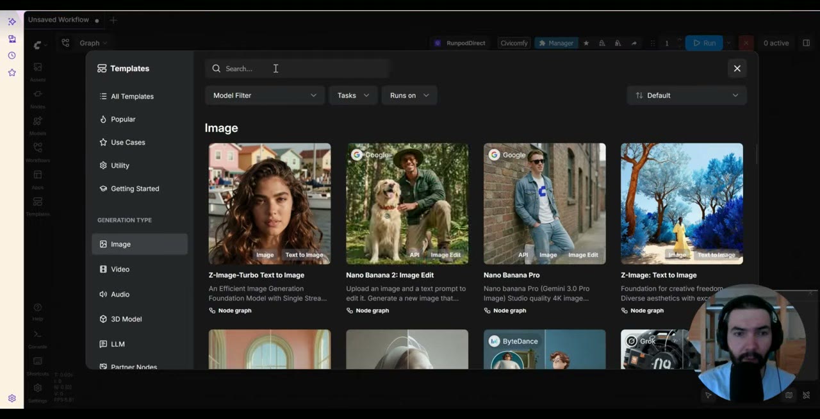Click the template search input field
The image size is (820, 419).
coord(297,69)
